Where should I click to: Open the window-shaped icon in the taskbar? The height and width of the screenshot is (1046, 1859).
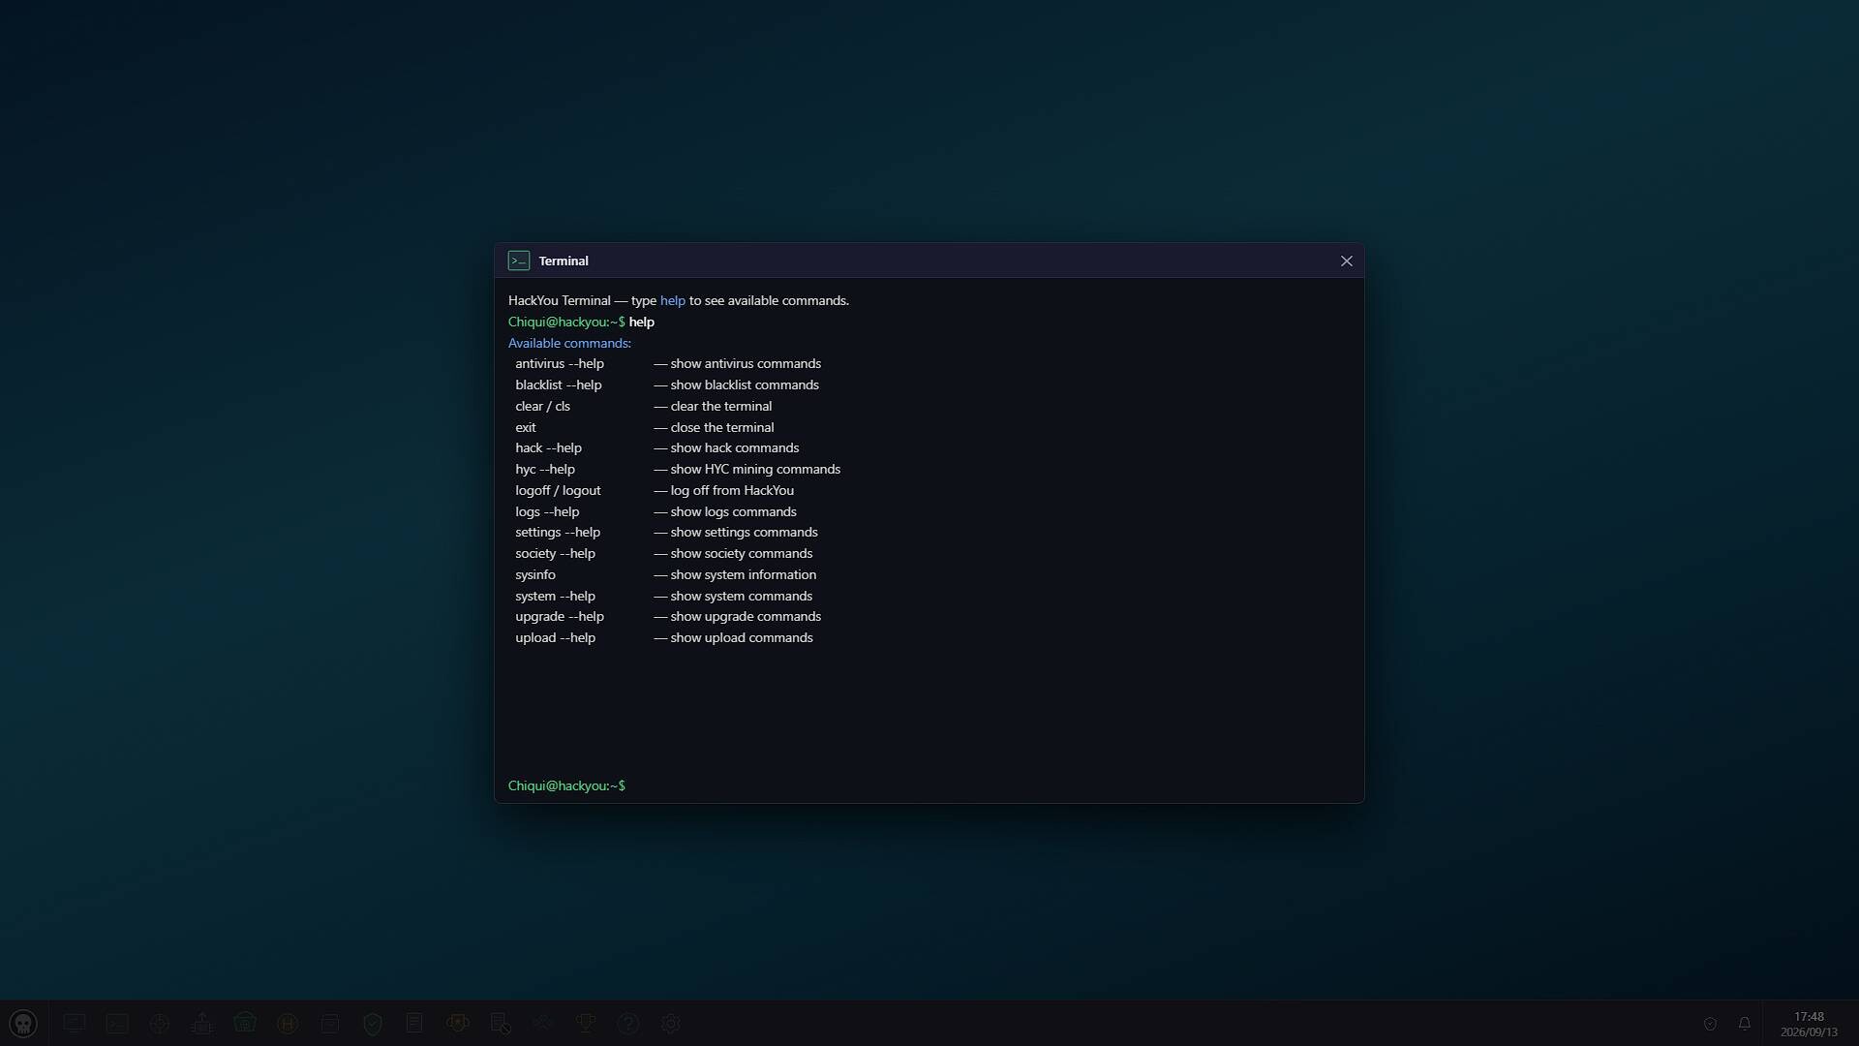tap(330, 1024)
